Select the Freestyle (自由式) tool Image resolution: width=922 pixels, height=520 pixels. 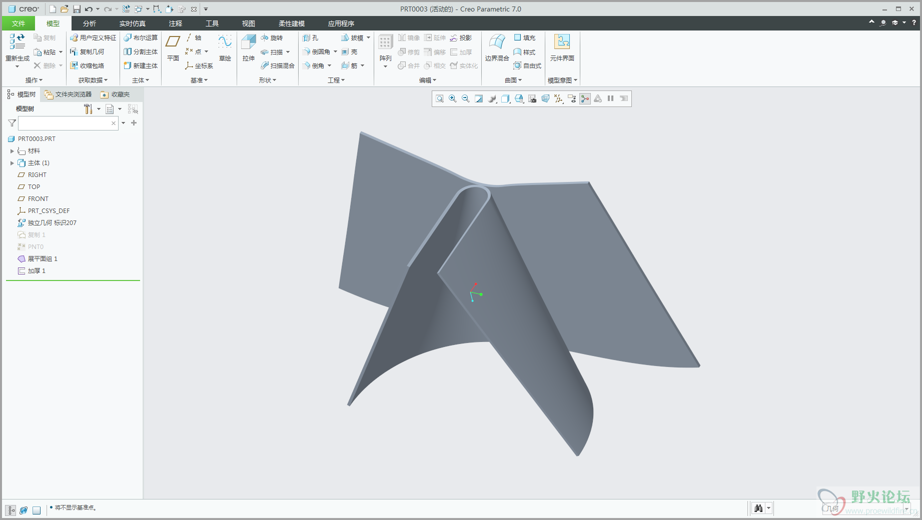(528, 65)
